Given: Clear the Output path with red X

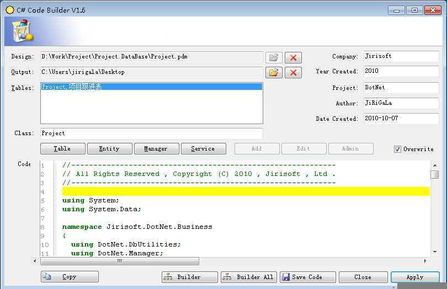Looking at the screenshot, I should (293, 72).
